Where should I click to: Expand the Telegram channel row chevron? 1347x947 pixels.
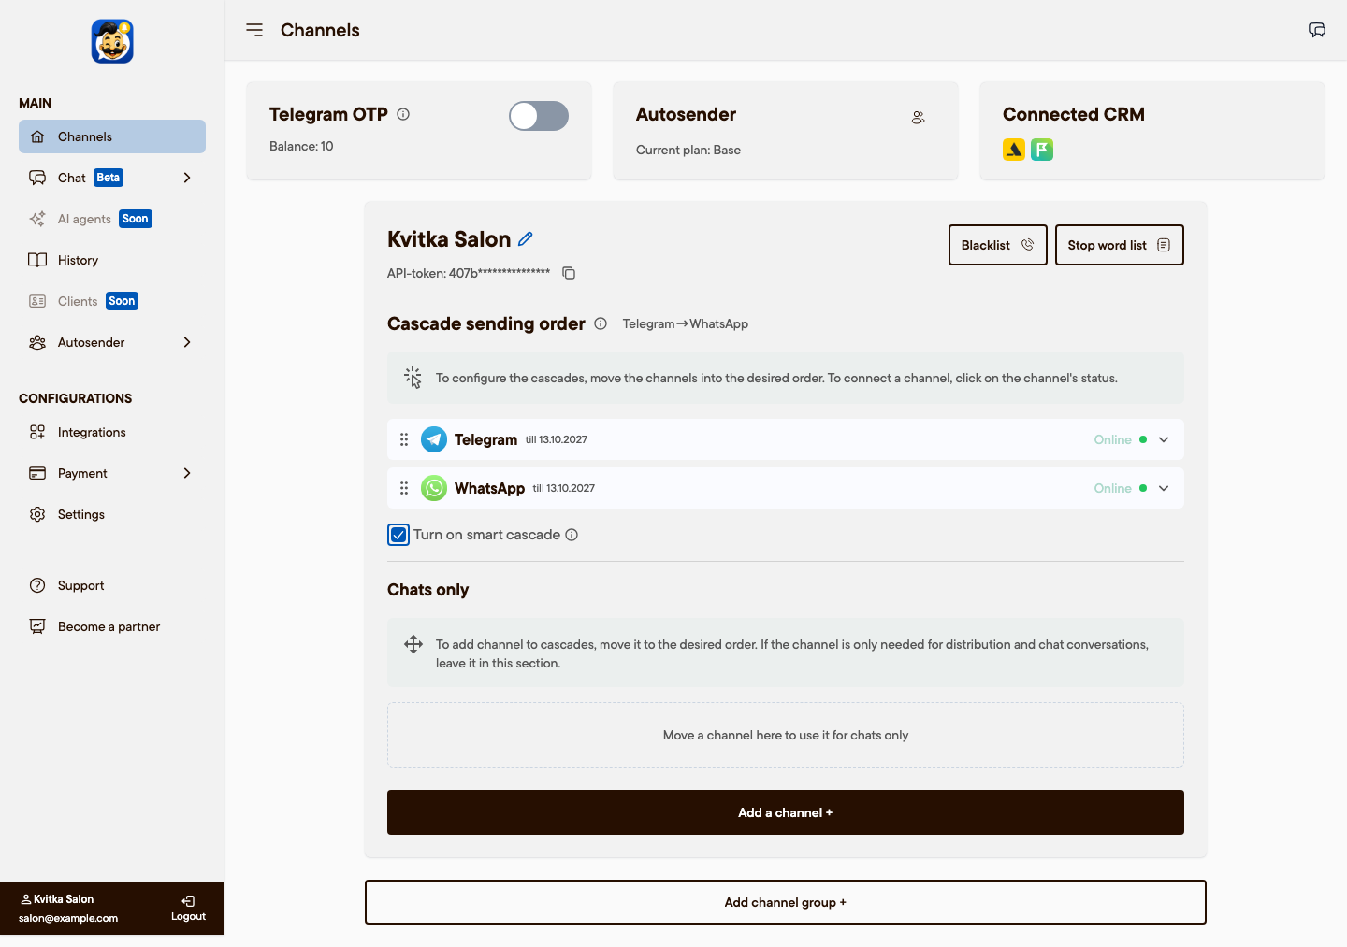[1164, 439]
